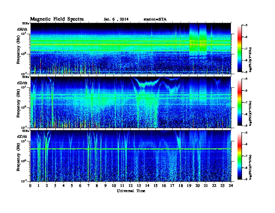The width and height of the screenshot is (275, 213).
Task: Click hour "16" on the Universal Time axis
Action: 164,186
